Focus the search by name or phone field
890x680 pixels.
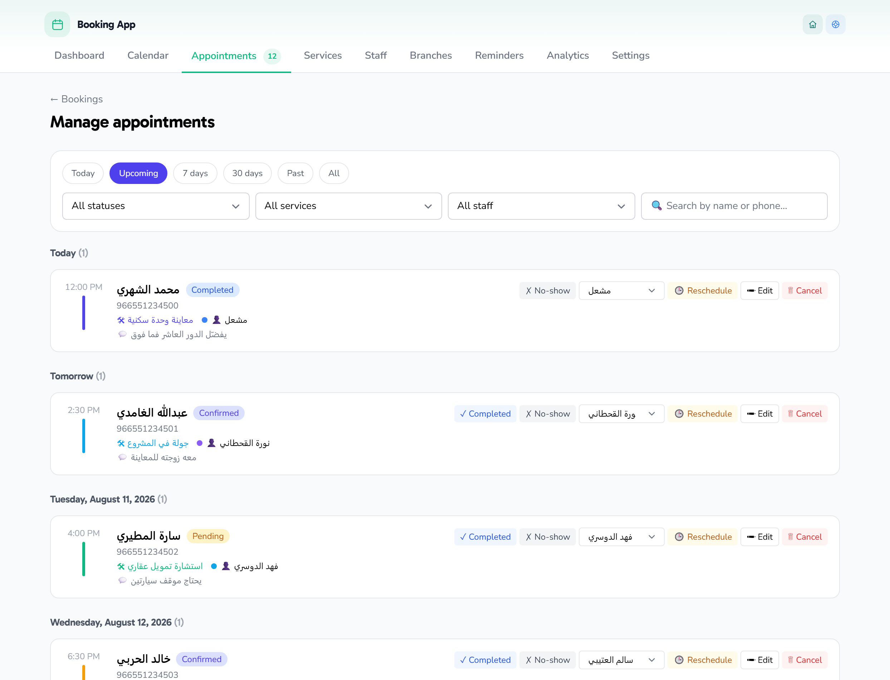tap(734, 206)
